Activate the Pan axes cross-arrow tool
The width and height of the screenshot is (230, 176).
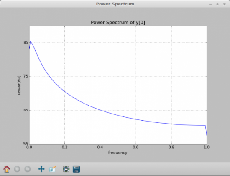pyautogui.click(x=41, y=169)
